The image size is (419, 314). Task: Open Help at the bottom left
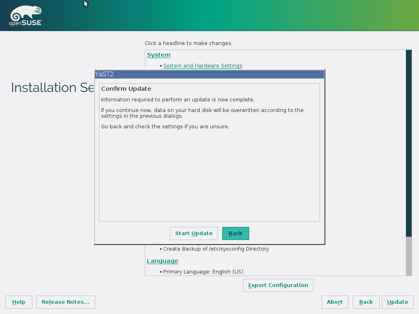pos(19,302)
